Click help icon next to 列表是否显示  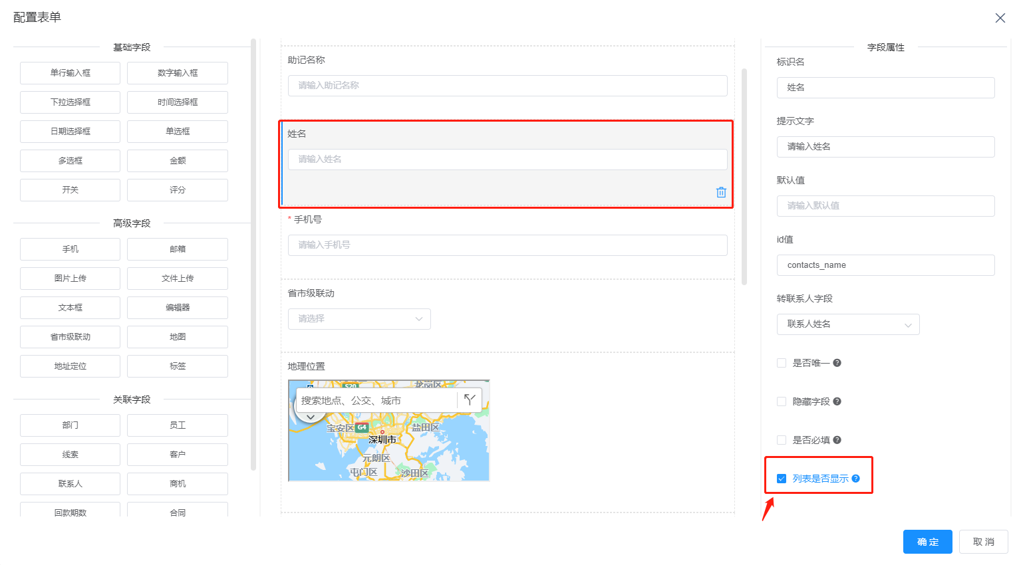[x=856, y=479]
